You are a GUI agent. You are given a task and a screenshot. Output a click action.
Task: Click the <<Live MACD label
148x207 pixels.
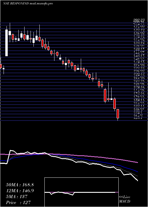coord(125,199)
